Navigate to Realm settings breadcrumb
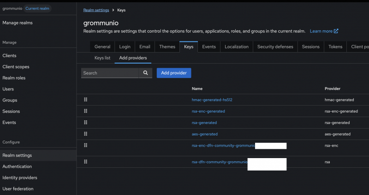 [x=96, y=10]
